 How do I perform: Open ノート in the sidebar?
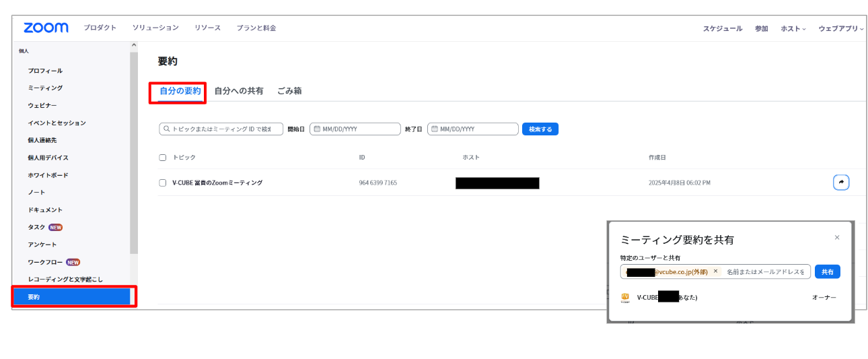(36, 193)
